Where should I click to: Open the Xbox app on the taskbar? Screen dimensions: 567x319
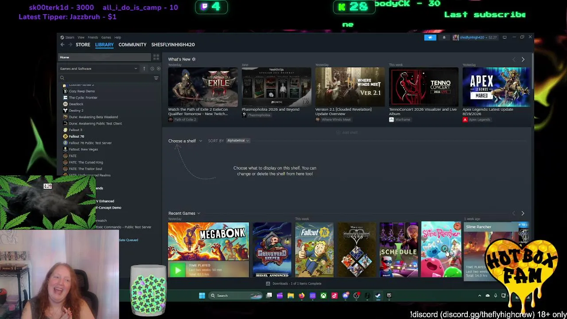(323, 296)
